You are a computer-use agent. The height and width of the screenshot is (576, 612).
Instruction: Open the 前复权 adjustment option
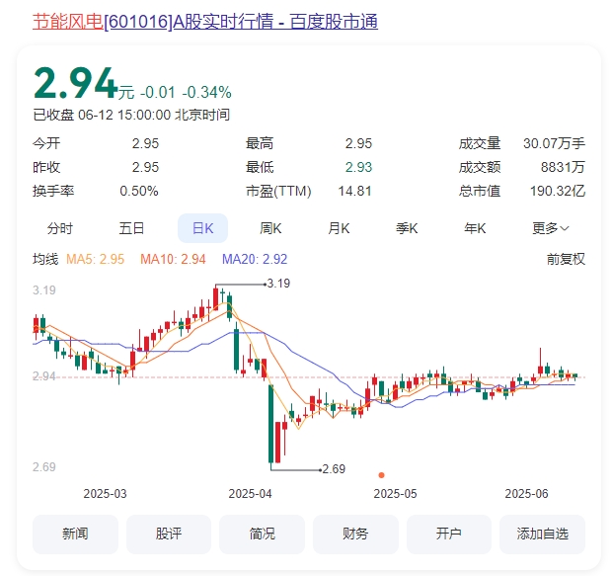click(x=566, y=259)
